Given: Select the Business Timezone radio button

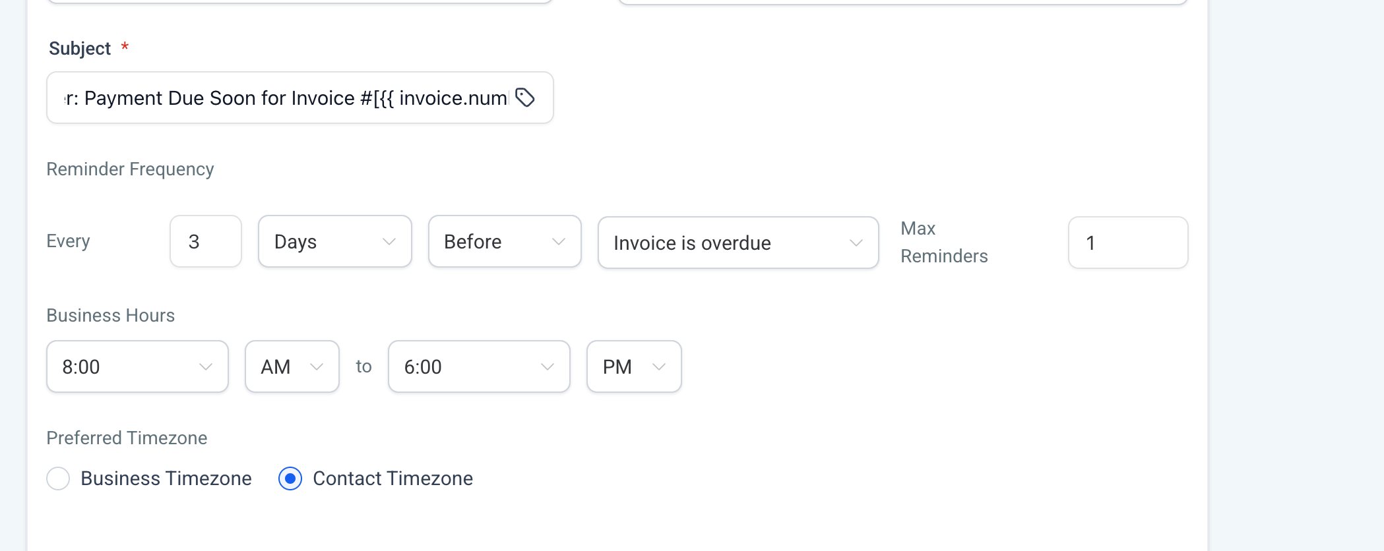Looking at the screenshot, I should click(x=58, y=478).
